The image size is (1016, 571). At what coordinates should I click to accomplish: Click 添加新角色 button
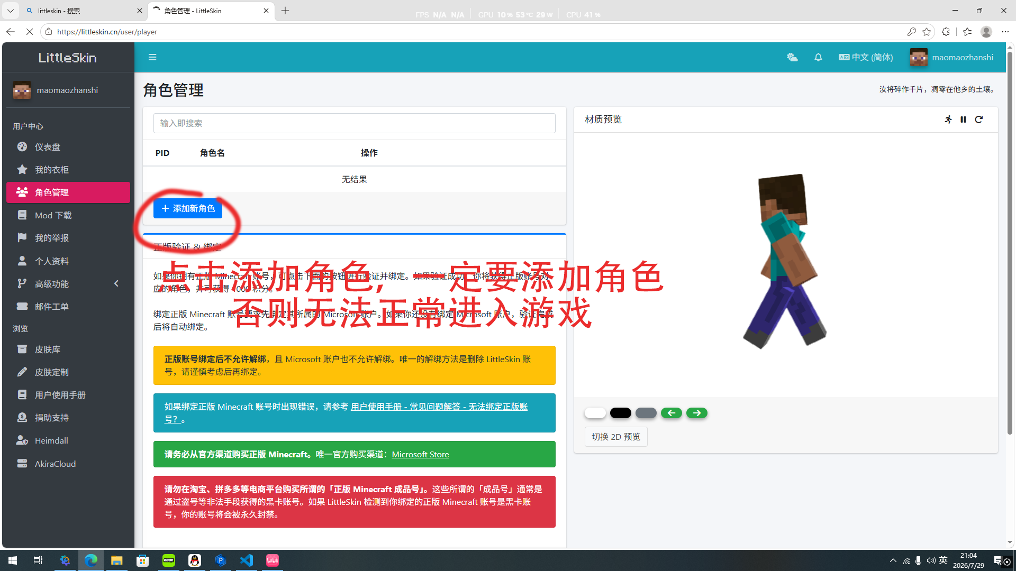coord(188,208)
